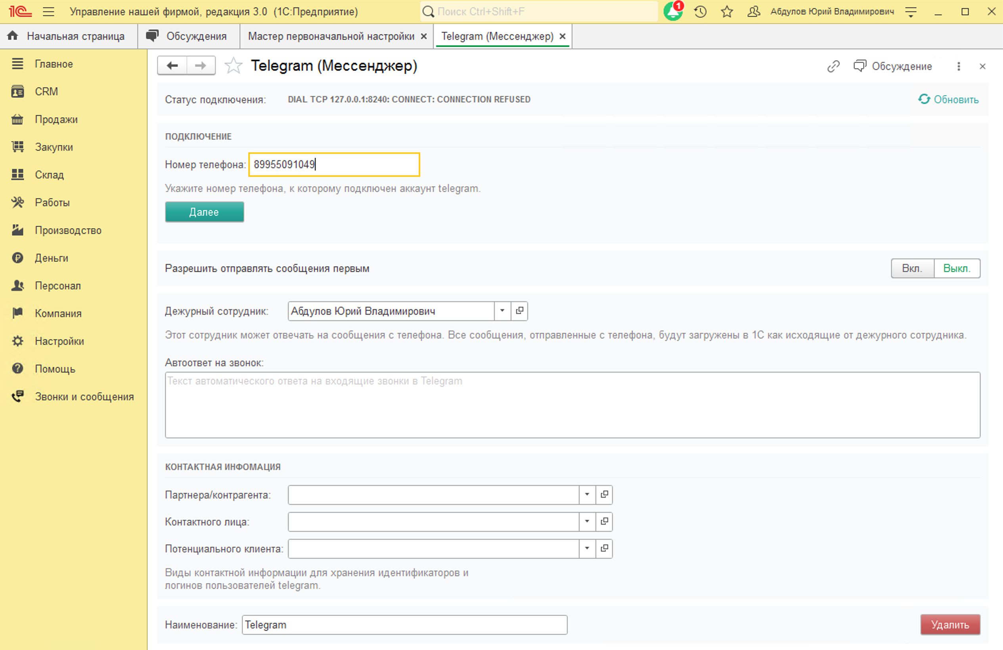Expand Дежурный сотрудник dropdown
The image size is (1003, 650).
(502, 311)
